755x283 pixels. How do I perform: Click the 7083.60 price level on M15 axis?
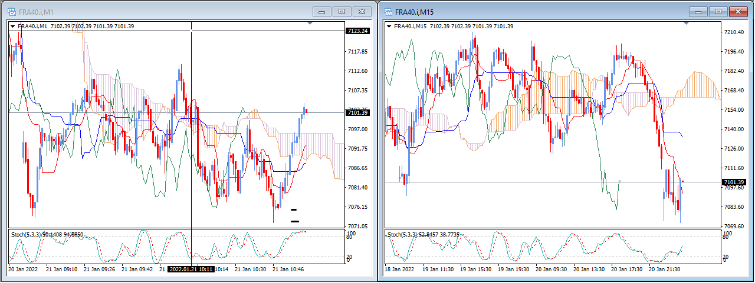(x=735, y=207)
